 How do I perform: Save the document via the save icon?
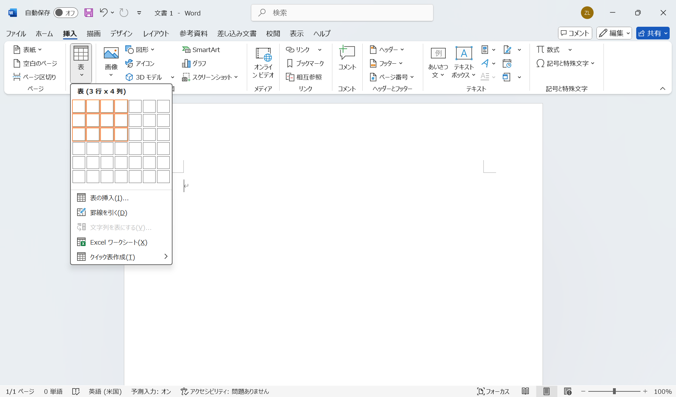click(x=88, y=13)
